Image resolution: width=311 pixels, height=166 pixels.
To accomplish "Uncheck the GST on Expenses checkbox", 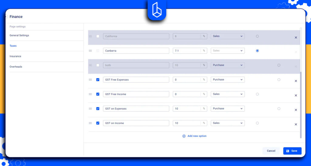I will [98, 109].
